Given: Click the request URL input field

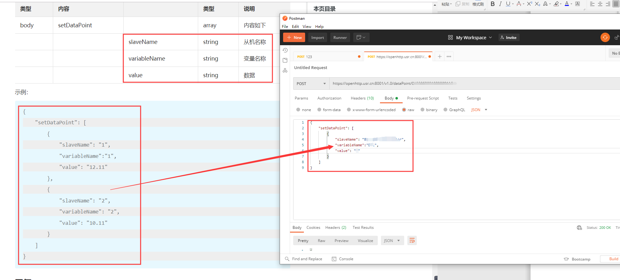Looking at the screenshot, I should click(x=472, y=83).
